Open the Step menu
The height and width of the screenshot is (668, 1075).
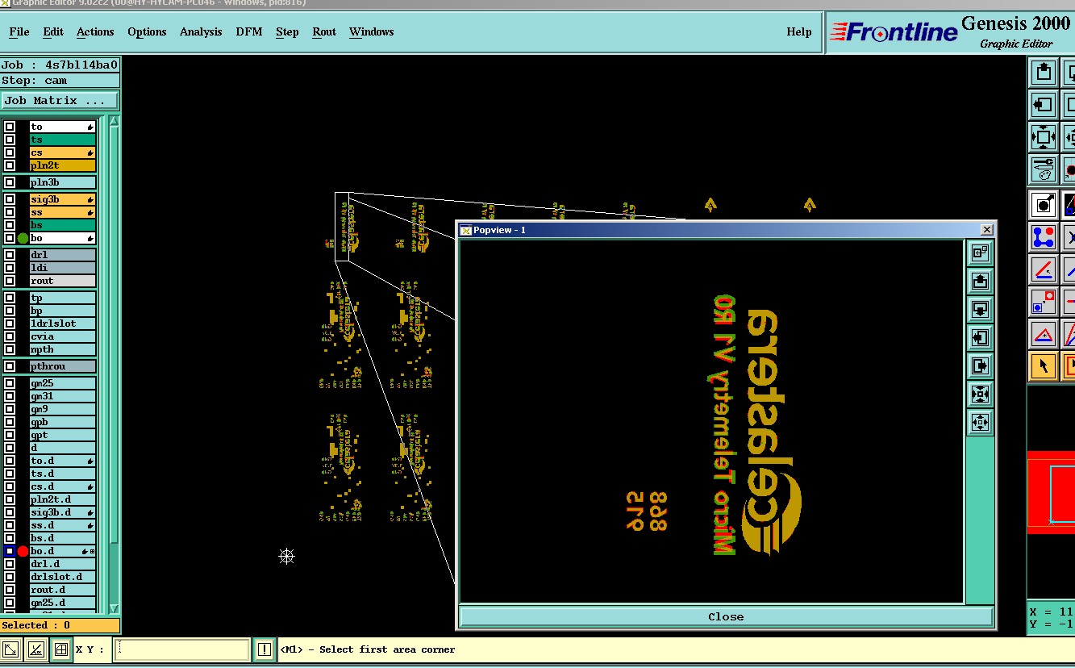[287, 32]
